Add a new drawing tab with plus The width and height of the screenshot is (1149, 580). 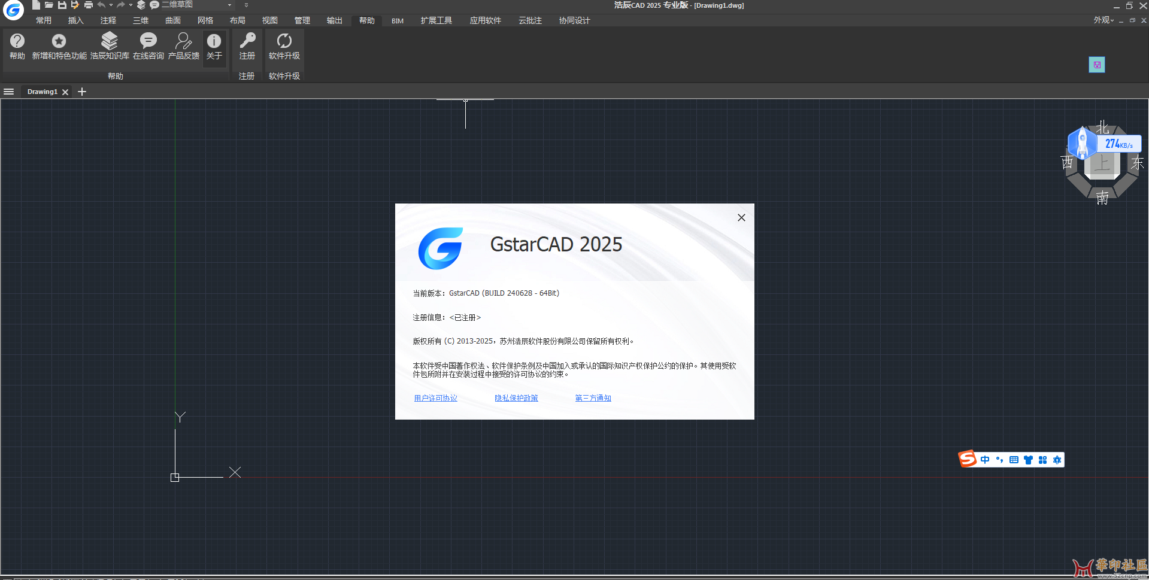(x=82, y=92)
